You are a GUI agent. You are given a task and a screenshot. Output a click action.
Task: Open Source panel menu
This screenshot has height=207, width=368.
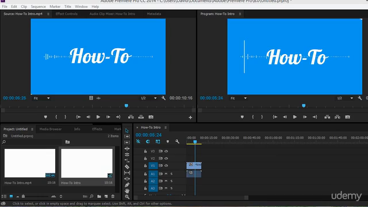[x=48, y=14]
